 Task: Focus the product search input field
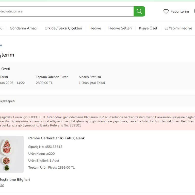pyautogui.click(x=67, y=11)
